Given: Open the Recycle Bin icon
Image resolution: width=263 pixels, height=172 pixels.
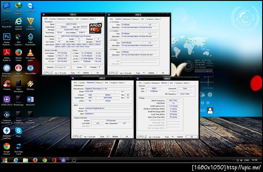Looking at the screenshot, I should (x=7, y=23).
